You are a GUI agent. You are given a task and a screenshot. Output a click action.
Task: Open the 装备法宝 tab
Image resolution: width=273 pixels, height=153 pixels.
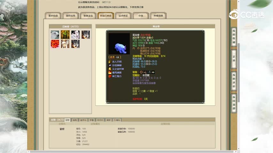tap(88, 16)
